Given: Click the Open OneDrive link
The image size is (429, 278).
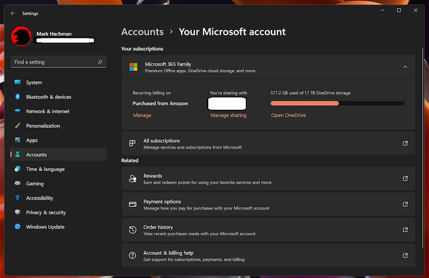Looking at the screenshot, I should (288, 115).
